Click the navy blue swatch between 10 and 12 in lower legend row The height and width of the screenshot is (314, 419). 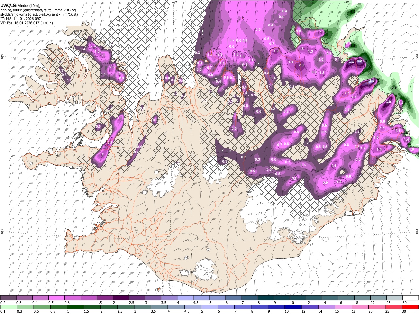tap(293, 307)
